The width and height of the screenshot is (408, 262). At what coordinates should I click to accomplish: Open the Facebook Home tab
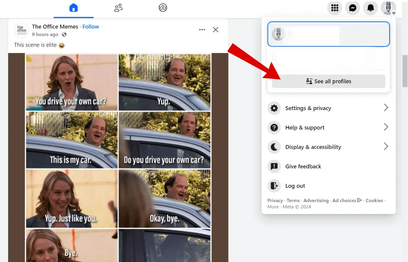(73, 8)
